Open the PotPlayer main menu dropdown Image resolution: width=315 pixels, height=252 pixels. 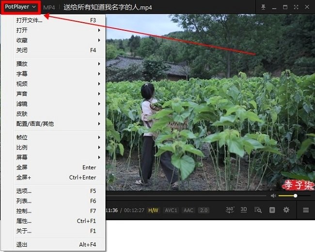pos(20,7)
